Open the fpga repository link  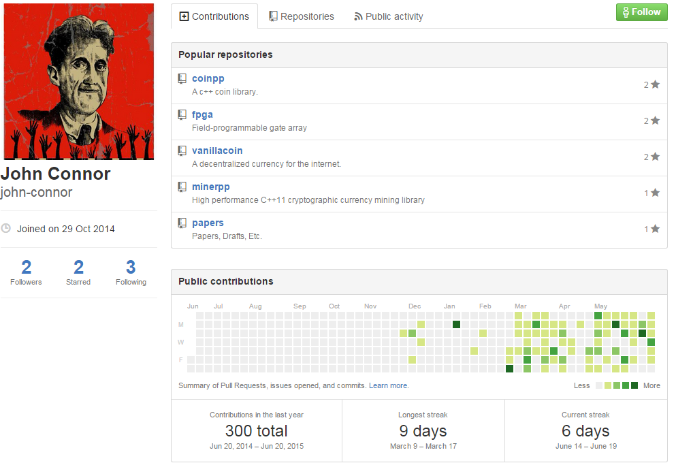click(202, 114)
